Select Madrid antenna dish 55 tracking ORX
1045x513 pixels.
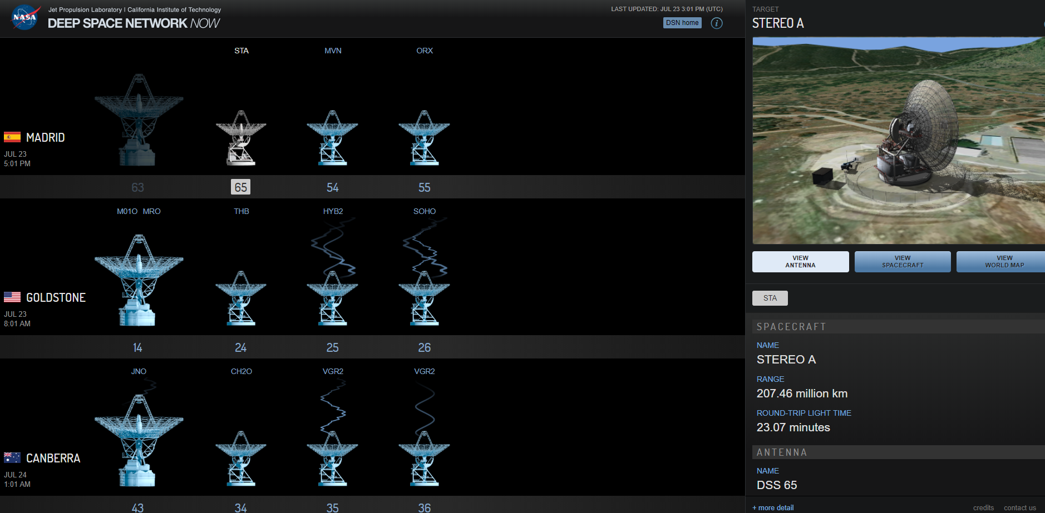(425, 138)
